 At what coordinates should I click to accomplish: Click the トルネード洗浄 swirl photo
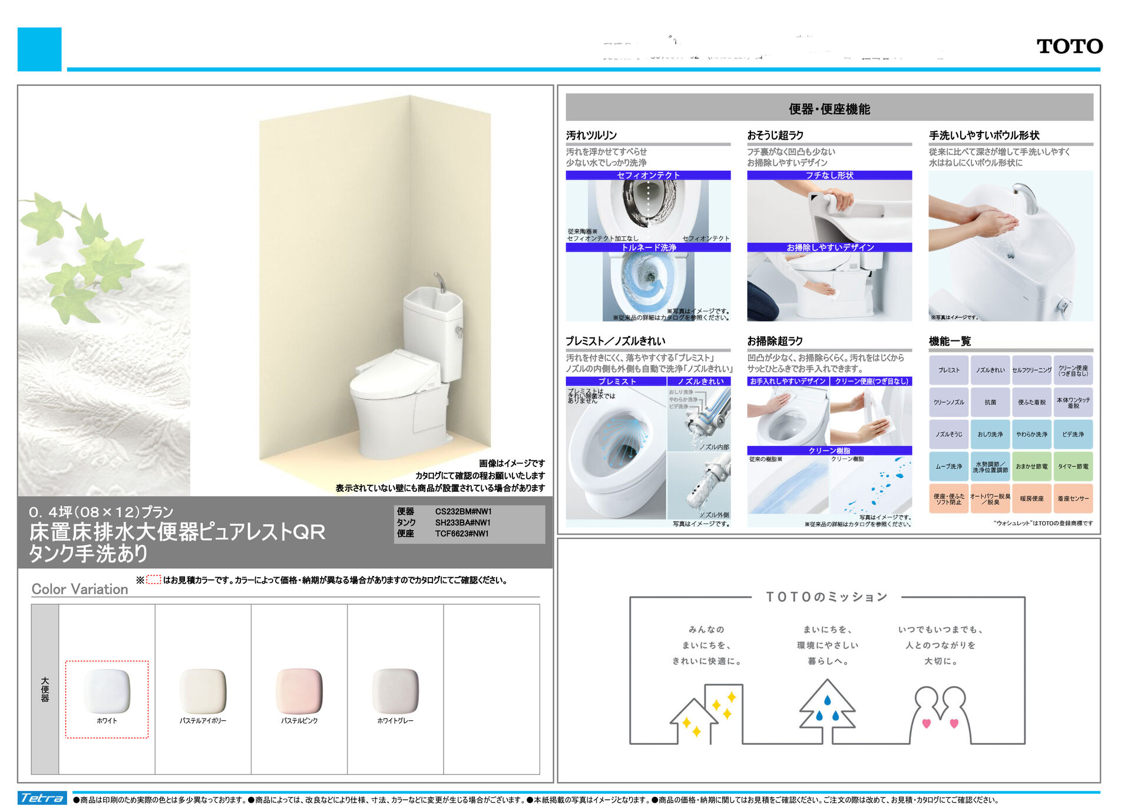648,286
